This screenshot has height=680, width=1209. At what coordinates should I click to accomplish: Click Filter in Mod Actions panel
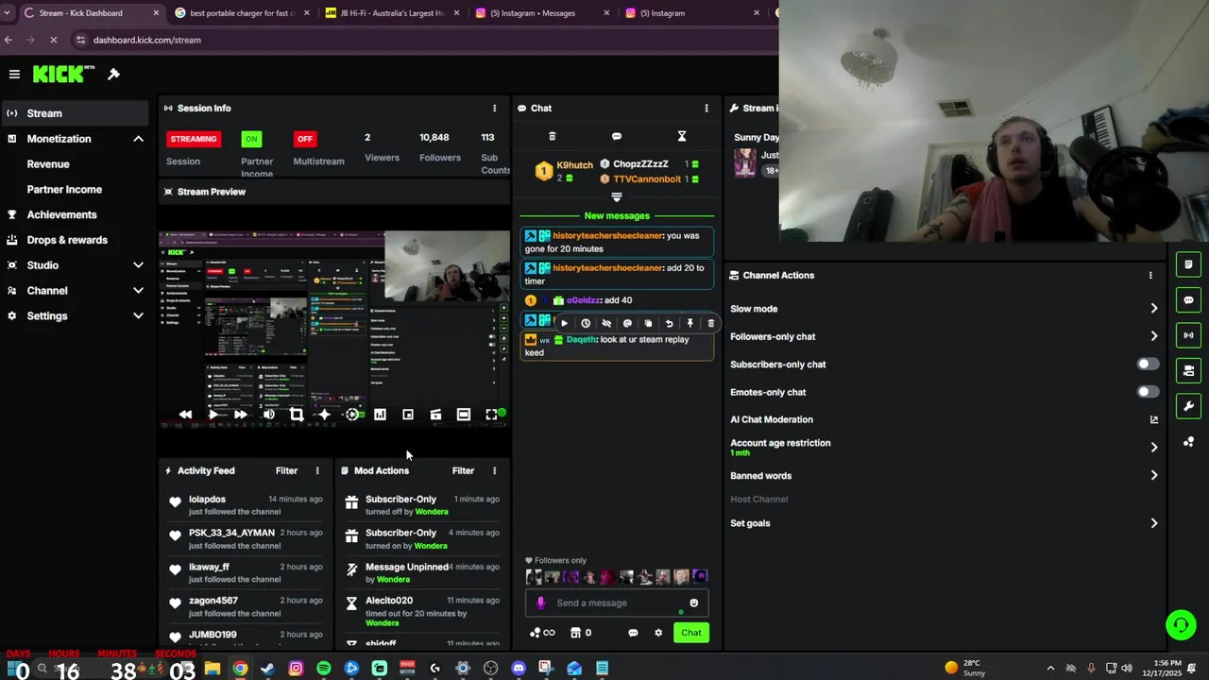pos(463,470)
